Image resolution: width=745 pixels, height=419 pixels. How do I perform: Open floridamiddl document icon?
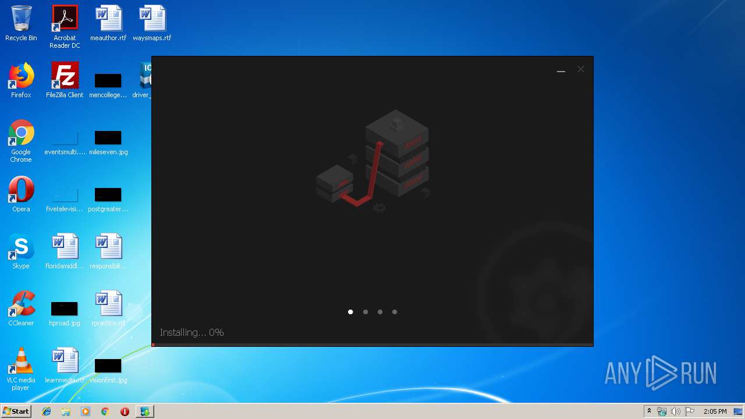click(x=65, y=251)
